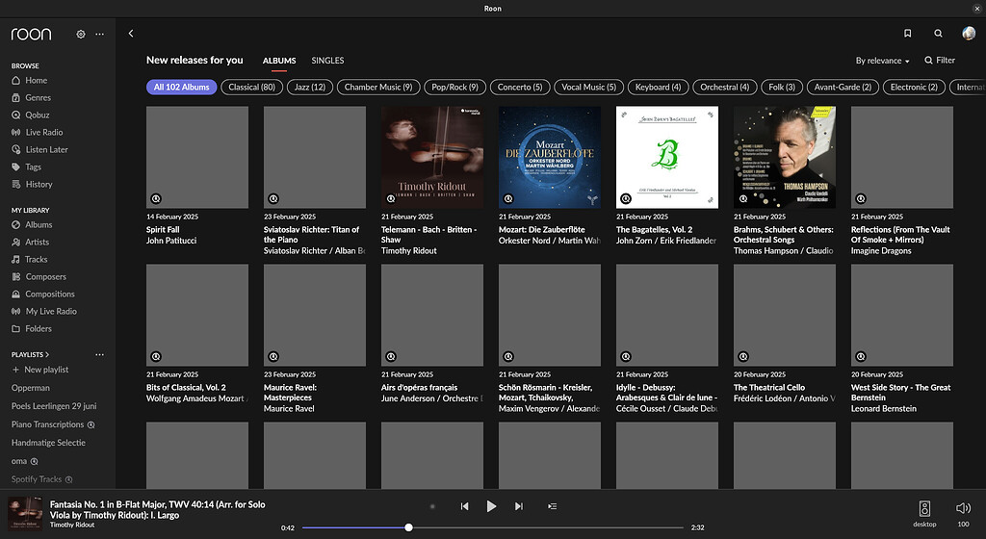Click the Filter button
Image resolution: width=986 pixels, height=539 pixels.
[x=940, y=61]
